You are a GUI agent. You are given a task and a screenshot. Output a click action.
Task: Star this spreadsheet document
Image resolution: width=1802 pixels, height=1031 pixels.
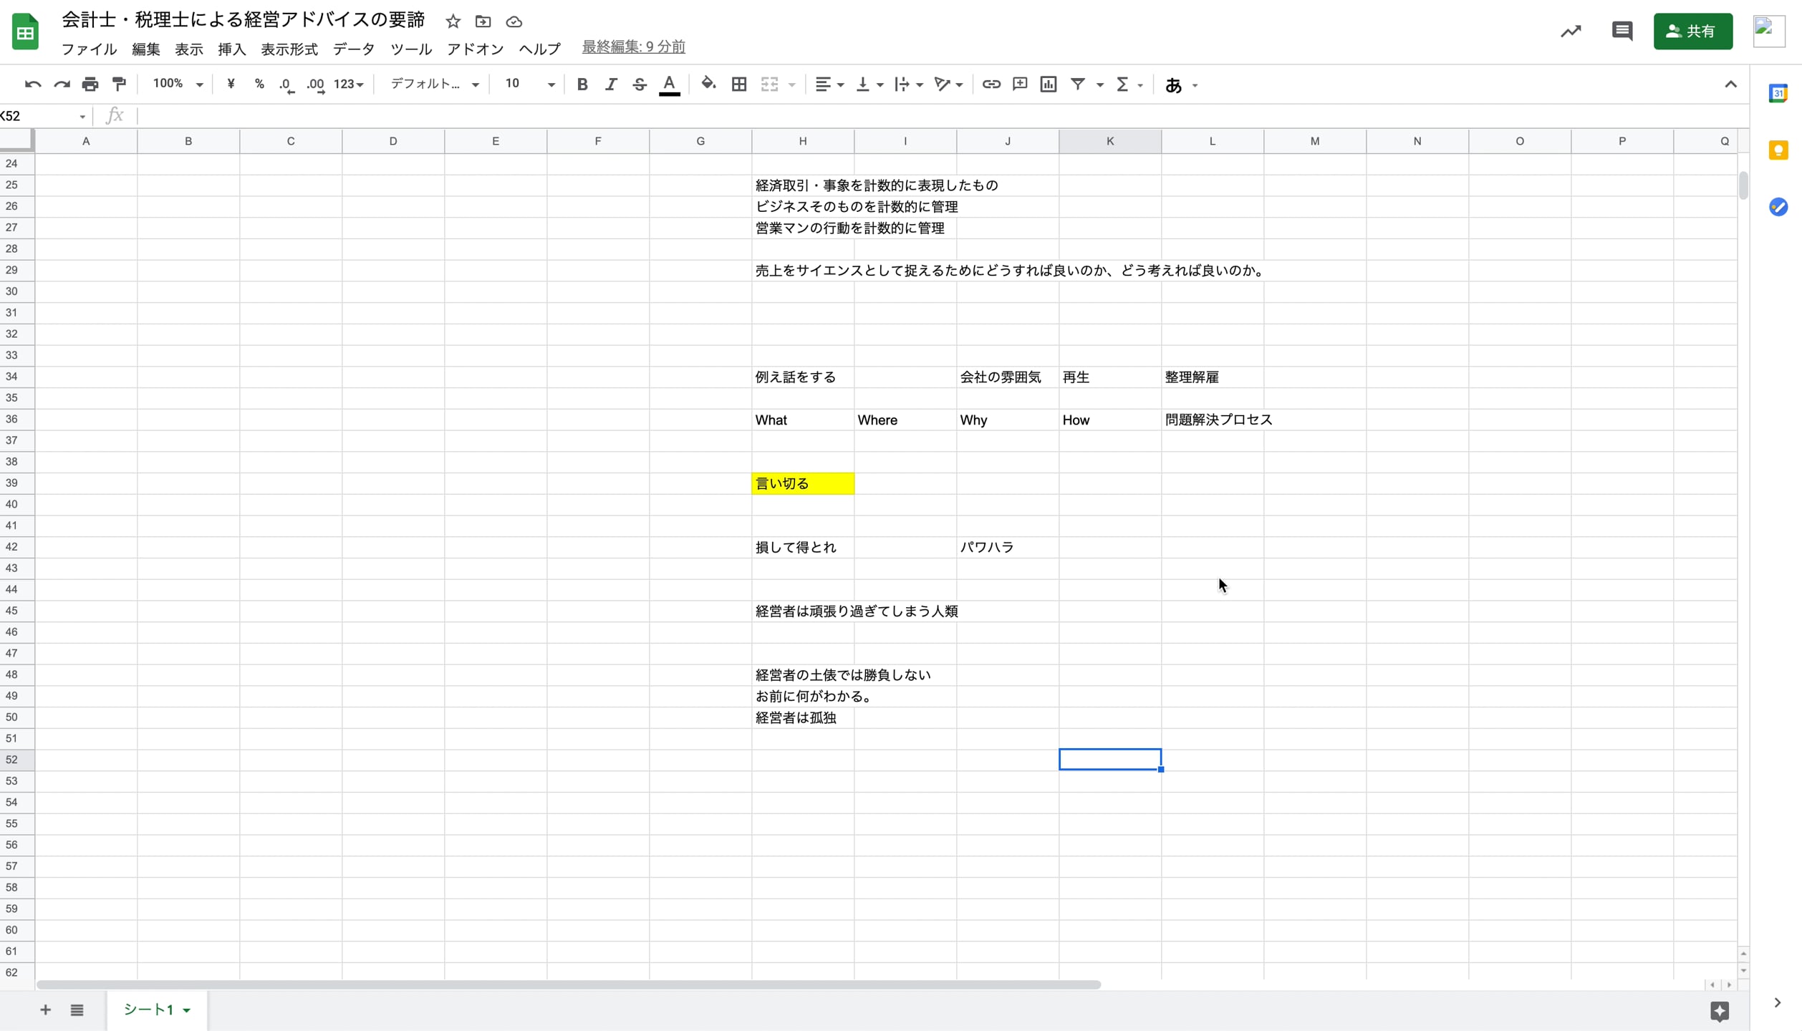[453, 21]
